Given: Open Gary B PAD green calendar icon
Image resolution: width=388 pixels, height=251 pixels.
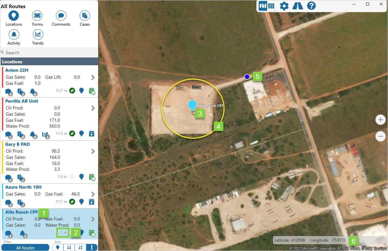Looking at the screenshot, I should (x=92, y=177).
